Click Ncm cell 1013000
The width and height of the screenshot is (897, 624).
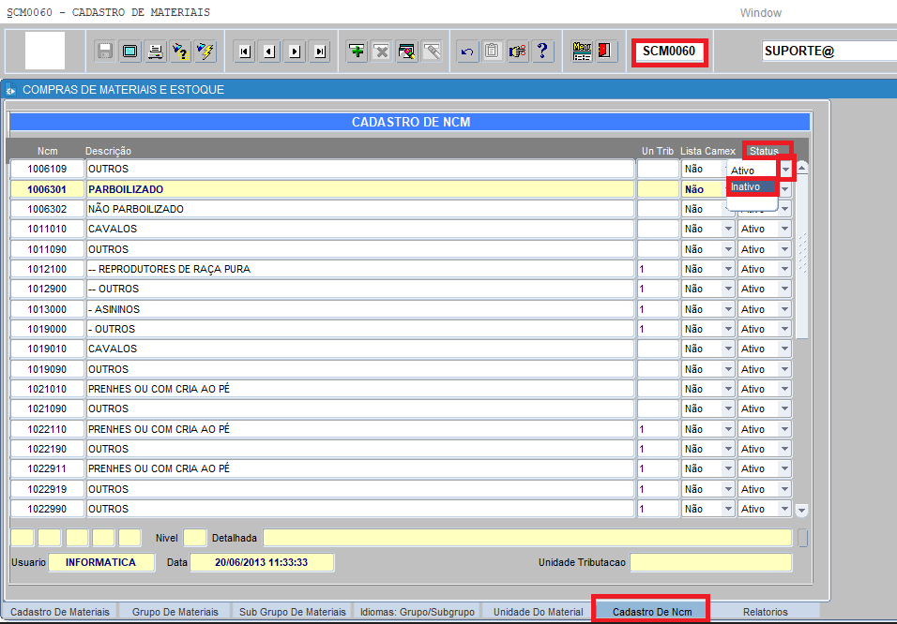tap(48, 309)
